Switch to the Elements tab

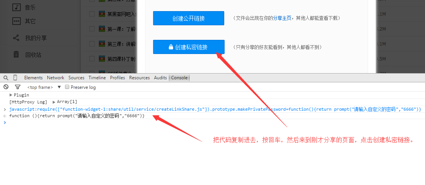(33, 78)
